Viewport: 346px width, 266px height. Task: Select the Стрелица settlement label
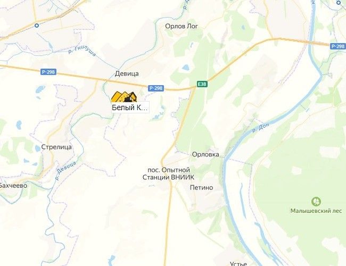pyautogui.click(x=56, y=147)
